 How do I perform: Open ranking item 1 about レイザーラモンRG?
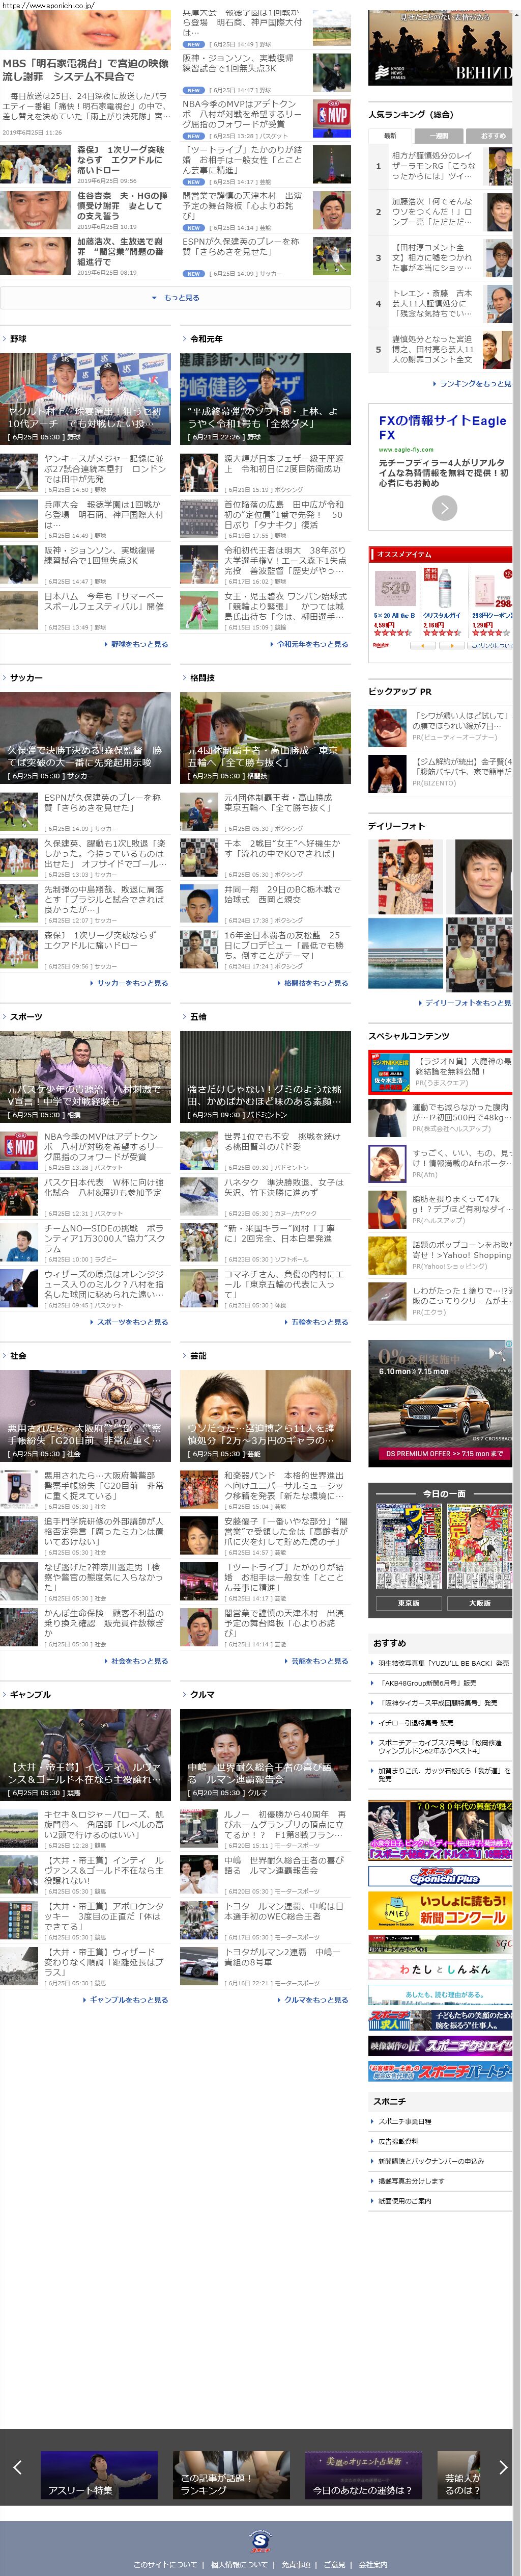440,166
